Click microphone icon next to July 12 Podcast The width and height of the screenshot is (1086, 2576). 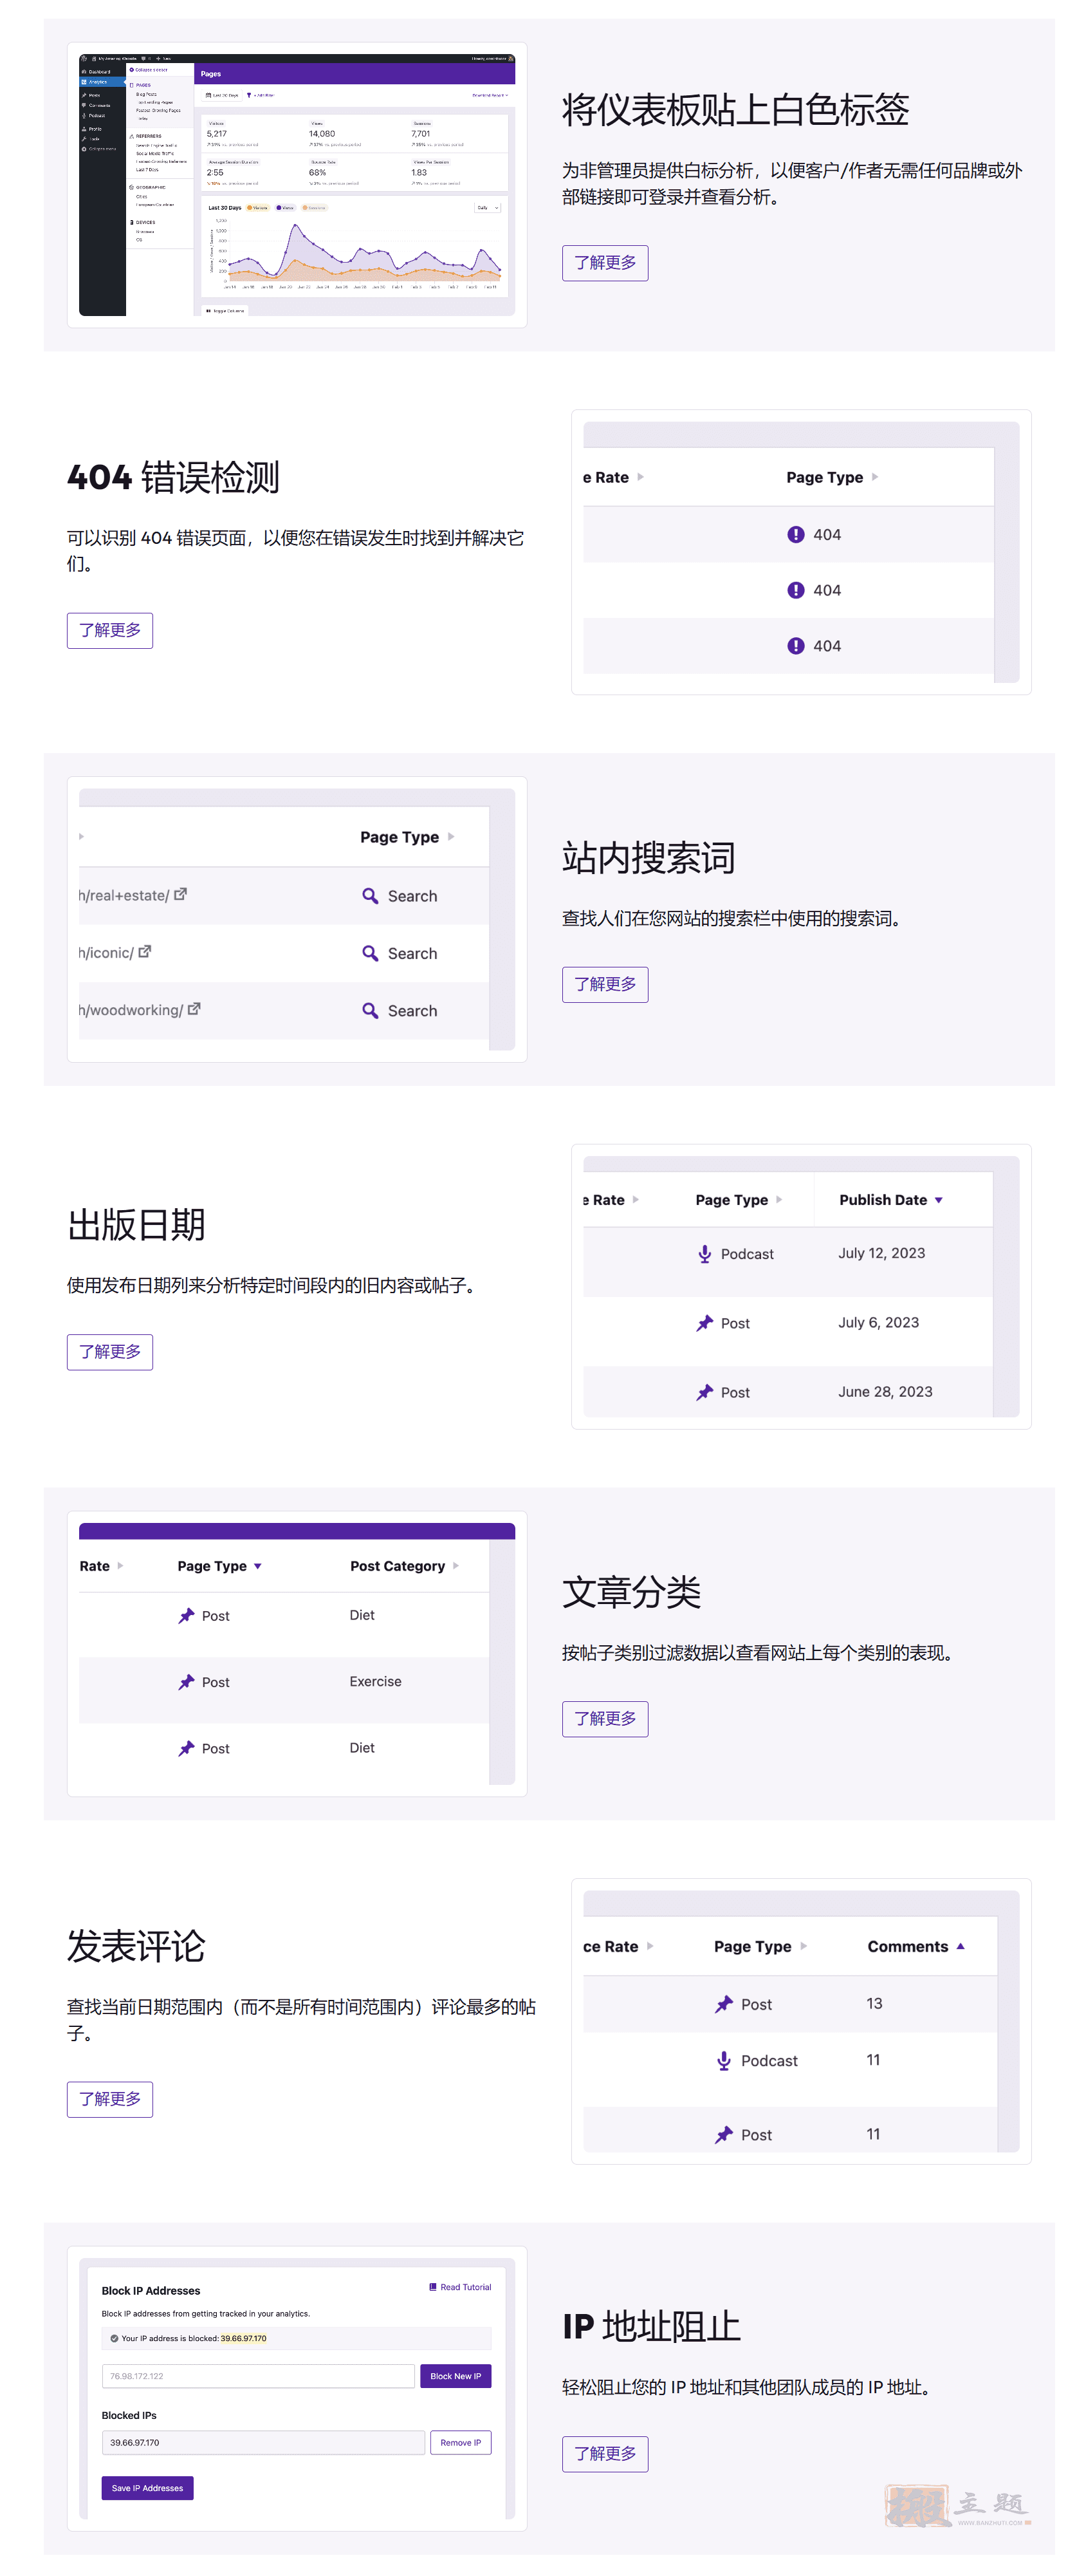pos(704,1254)
